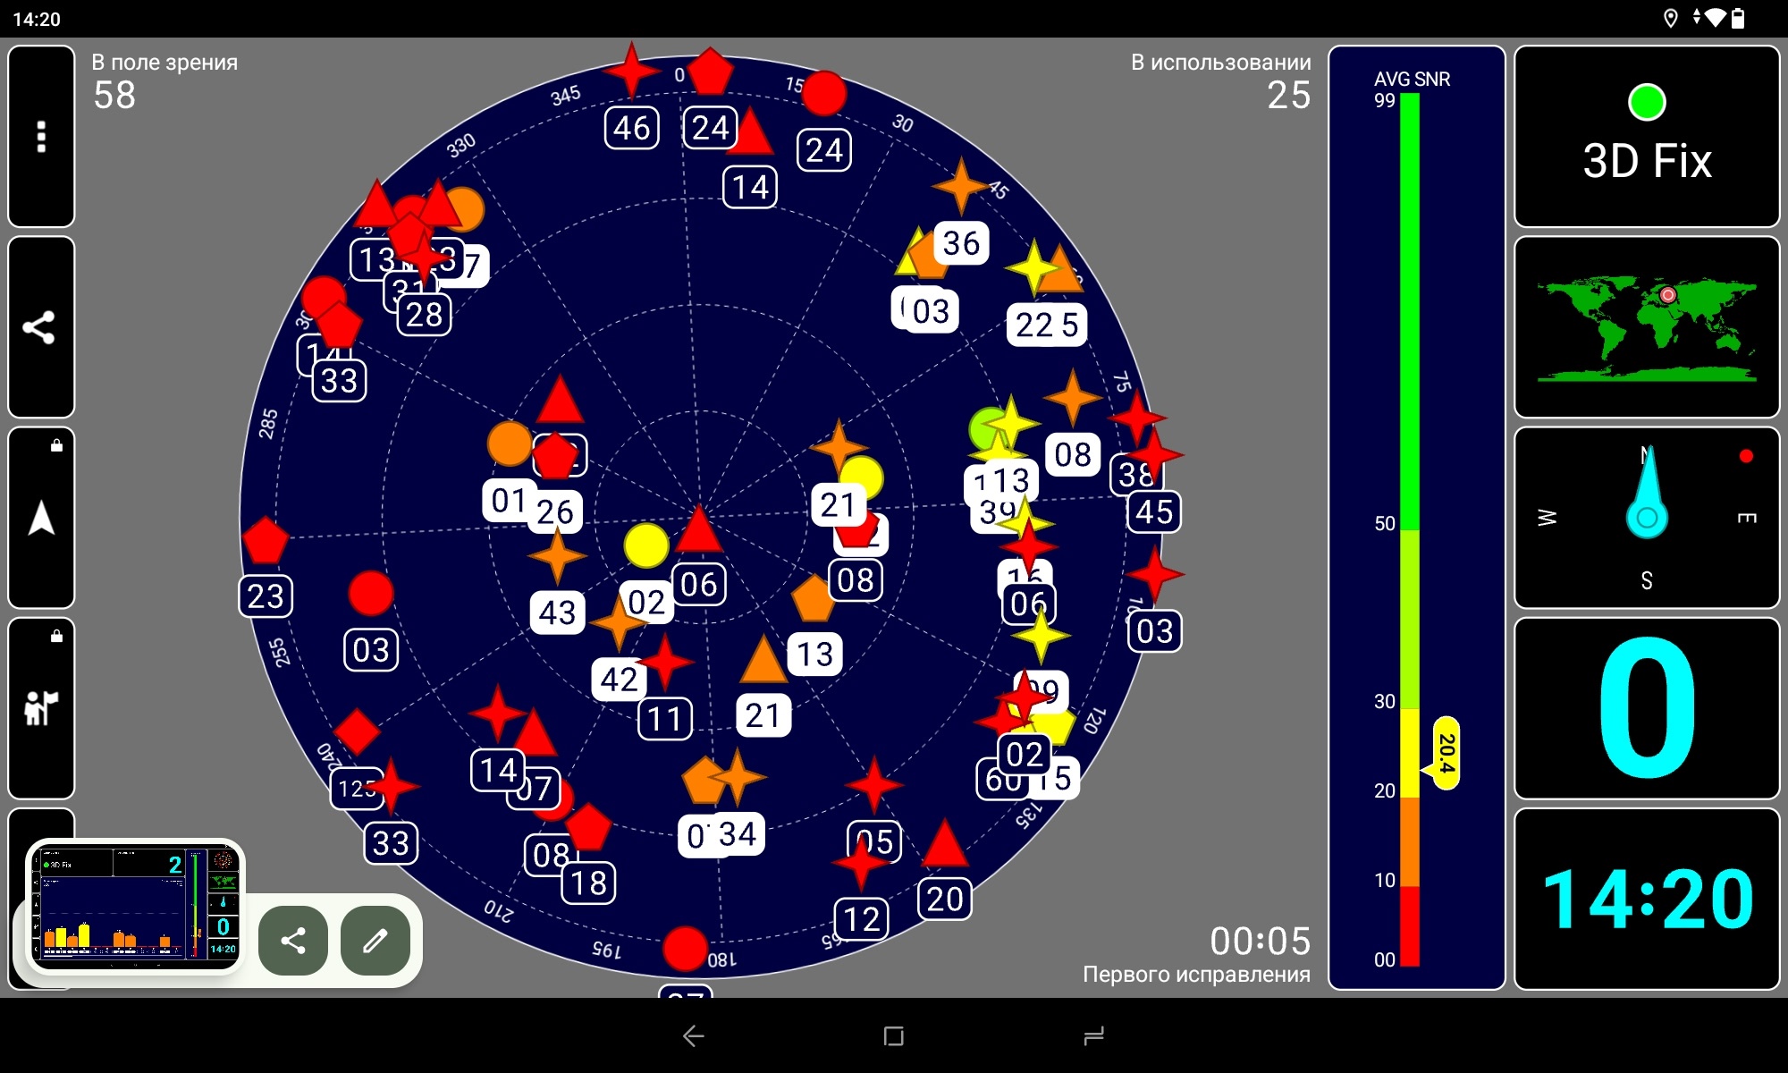Tap the 3D Fix status panel
This screenshot has width=1788, height=1073.
pyautogui.click(x=1646, y=137)
